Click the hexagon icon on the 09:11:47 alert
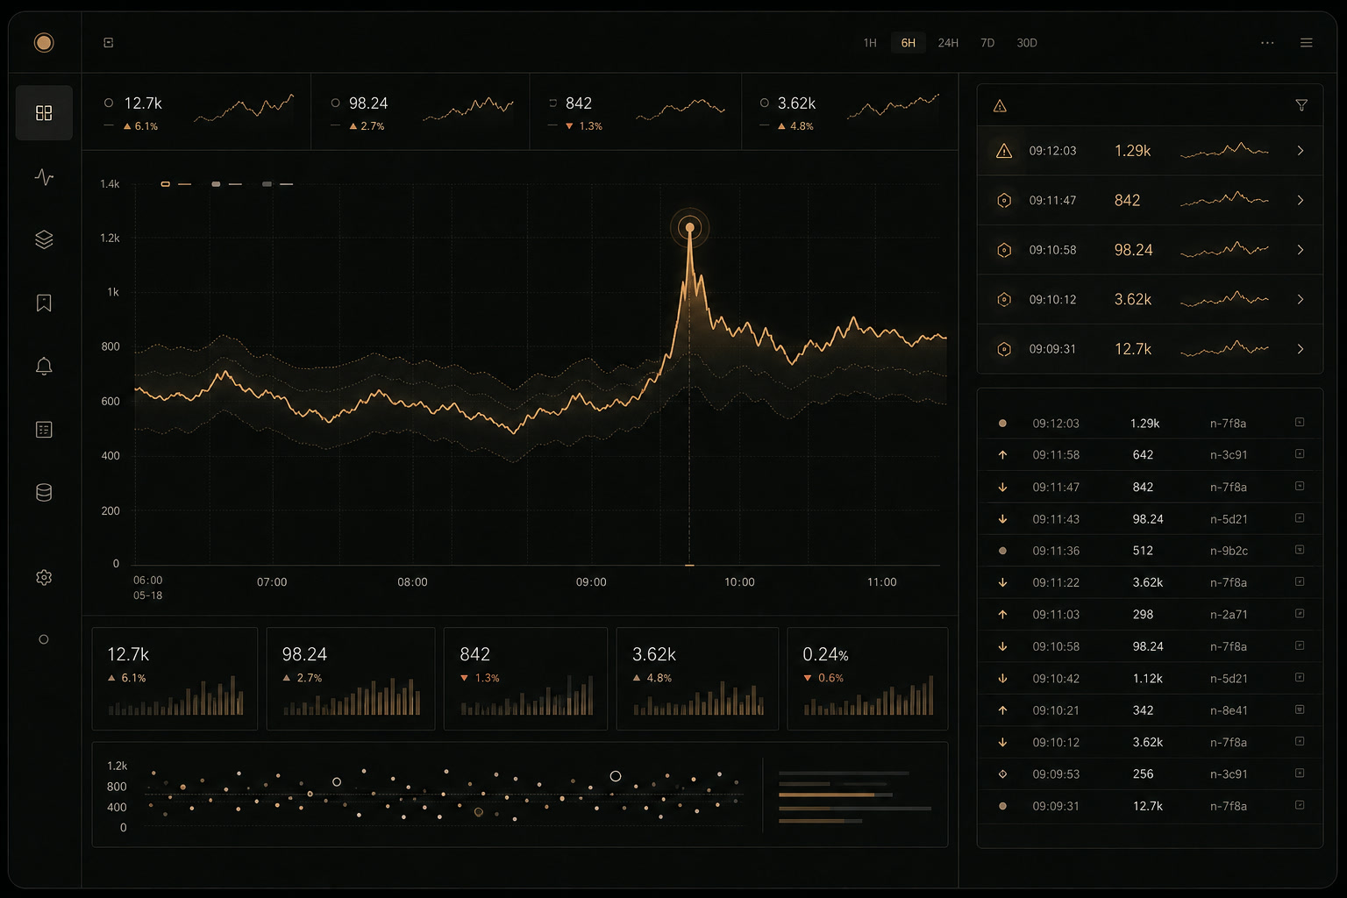 [1004, 201]
